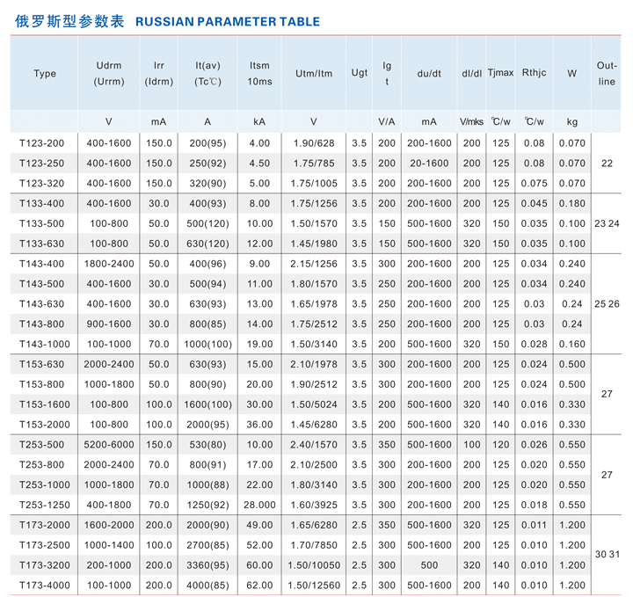The height and width of the screenshot is (597, 633).
Task: Click the kg unit cell
Action: coord(572,122)
